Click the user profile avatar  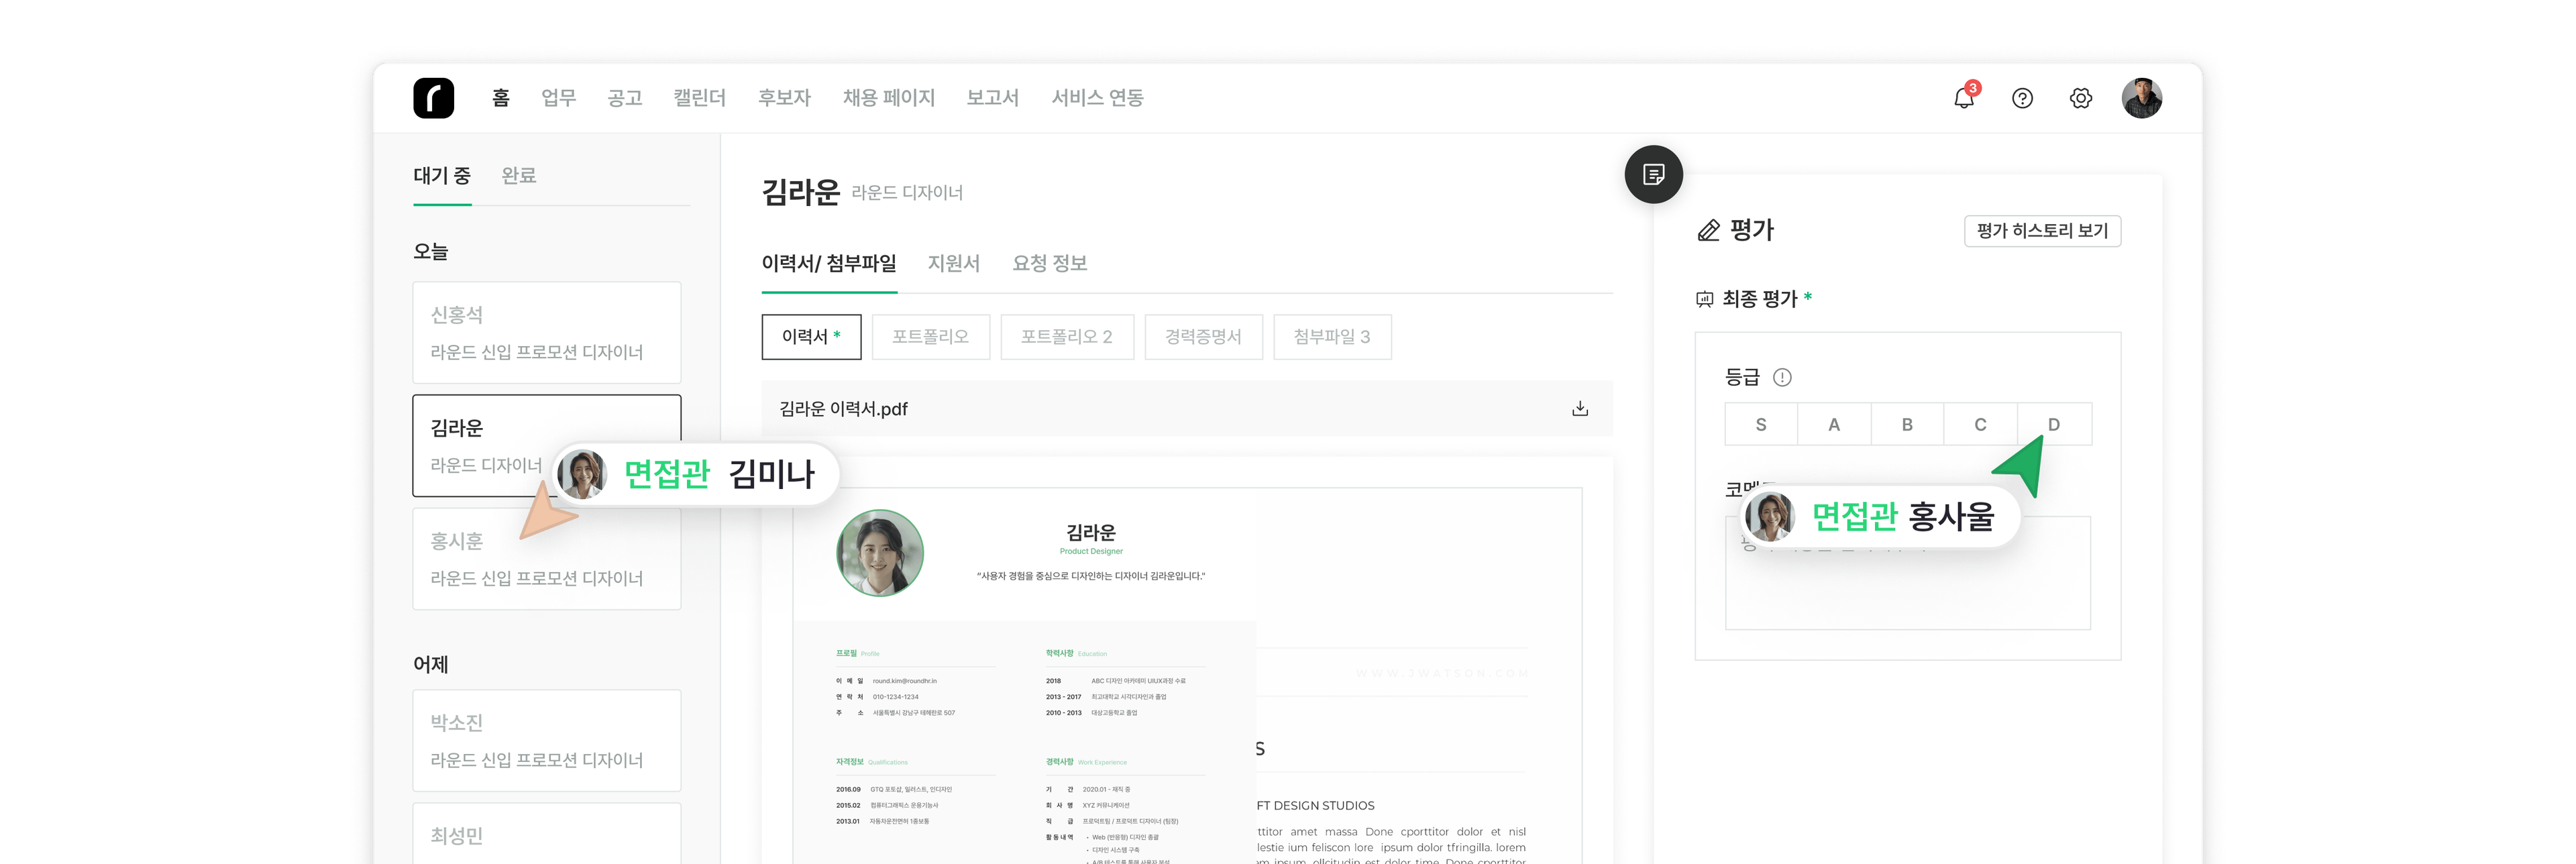pyautogui.click(x=2141, y=98)
